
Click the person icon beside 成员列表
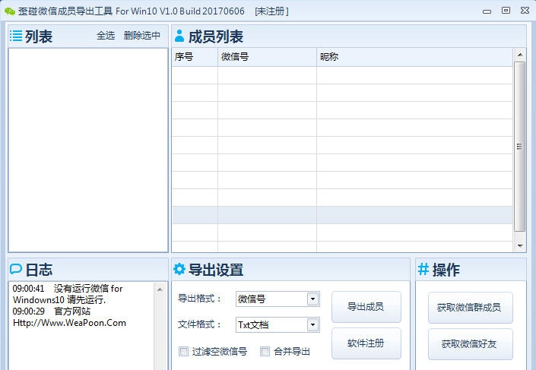[x=179, y=36]
